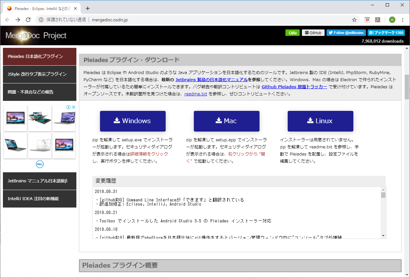410x278 pixels.
Task: Open the purple crystal wallpaper laptop thumbnail
Action: (64, 118)
